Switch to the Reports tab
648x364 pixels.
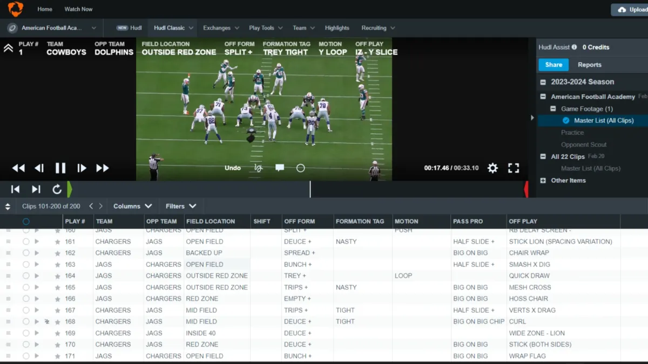tap(589, 65)
